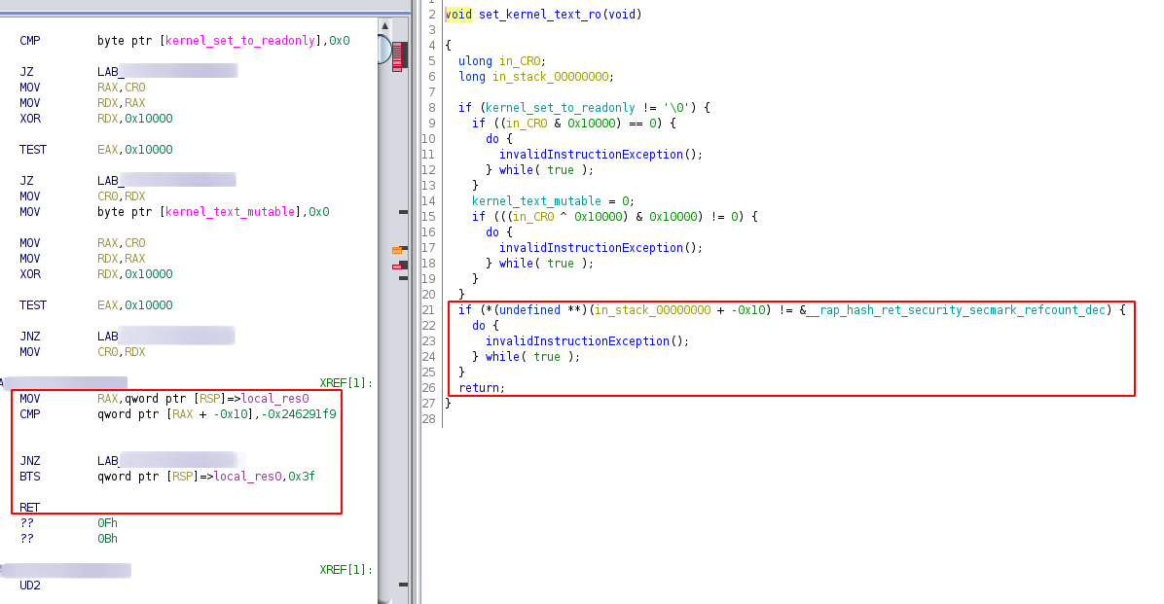Click the -0x246291f9 constant in CMP instruction
This screenshot has width=1164, height=604.
(x=299, y=414)
